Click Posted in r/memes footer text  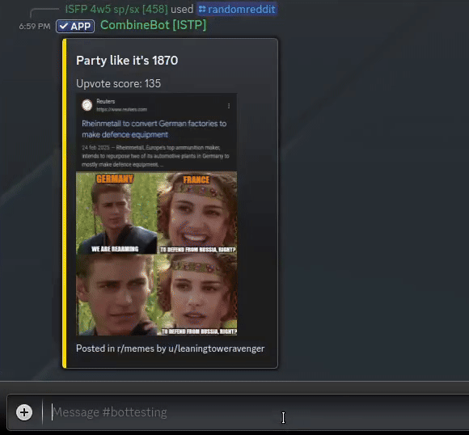[170, 348]
